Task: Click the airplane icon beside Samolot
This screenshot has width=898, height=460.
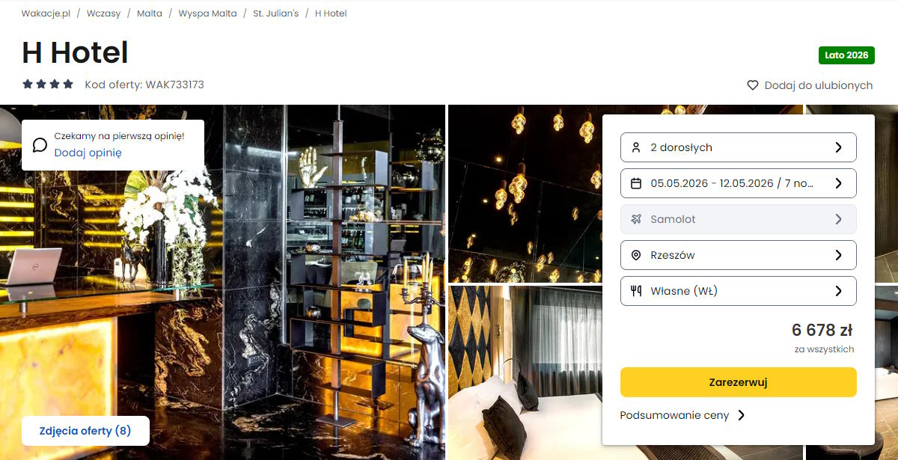Action: pyautogui.click(x=636, y=219)
